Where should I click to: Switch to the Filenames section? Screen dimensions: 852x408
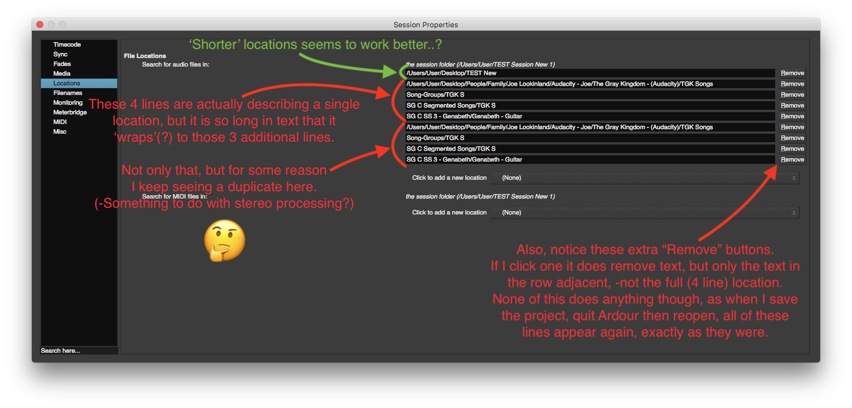tap(68, 93)
